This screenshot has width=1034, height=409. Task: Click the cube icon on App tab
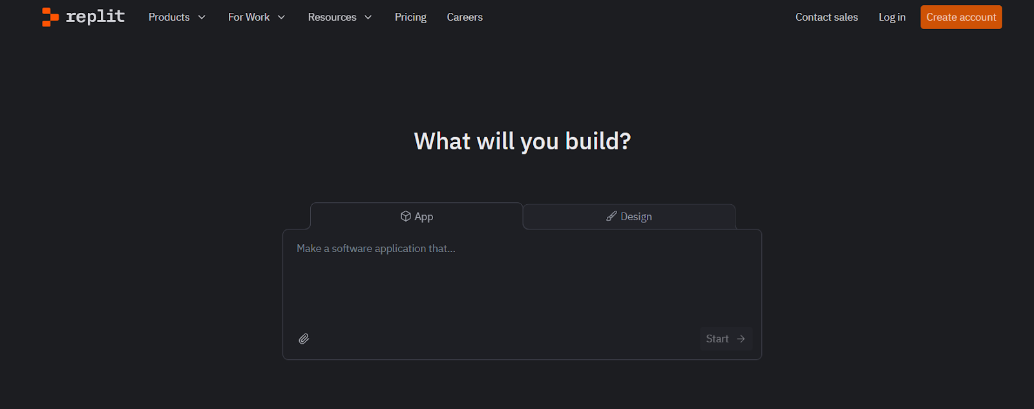(x=406, y=216)
